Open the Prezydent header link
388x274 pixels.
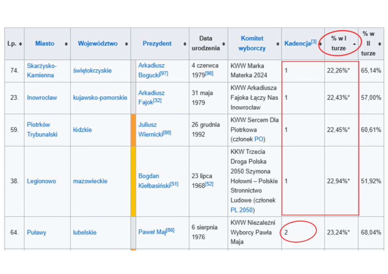tap(157, 44)
